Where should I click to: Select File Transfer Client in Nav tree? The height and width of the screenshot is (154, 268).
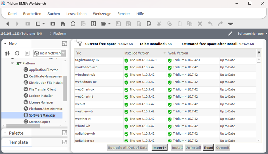[x=42, y=89]
